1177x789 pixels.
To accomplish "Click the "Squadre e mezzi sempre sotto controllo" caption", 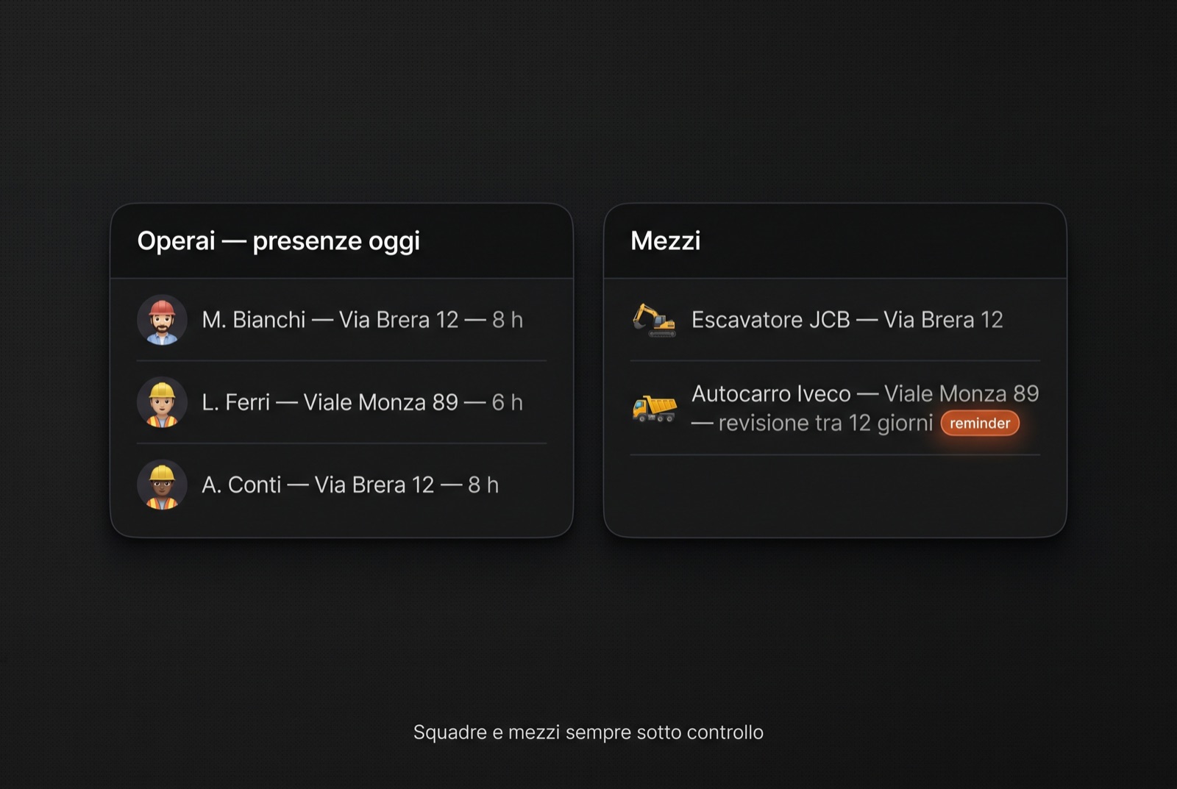I will click(588, 732).
